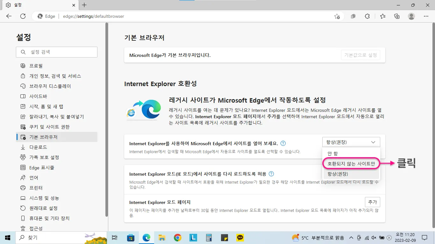435x244 pixels.
Task: Open the notification center icon
Action: (x=424, y=238)
